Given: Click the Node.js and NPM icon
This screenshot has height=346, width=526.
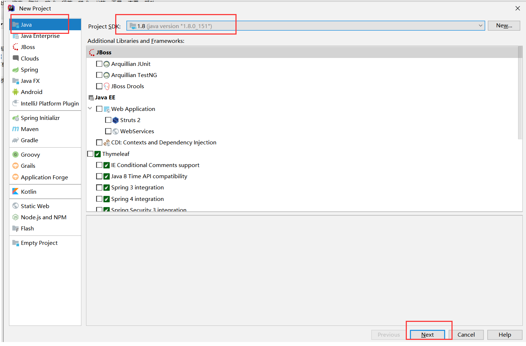Looking at the screenshot, I should click(15, 217).
